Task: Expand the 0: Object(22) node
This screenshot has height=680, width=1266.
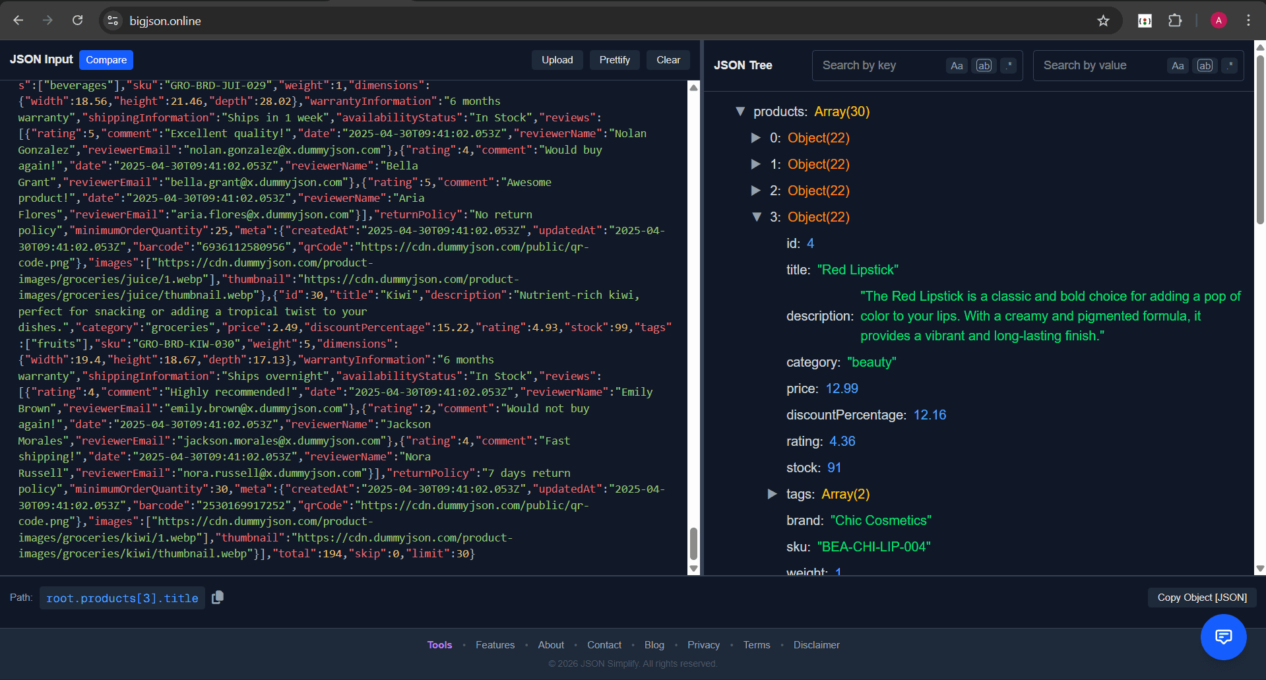Action: click(x=756, y=138)
